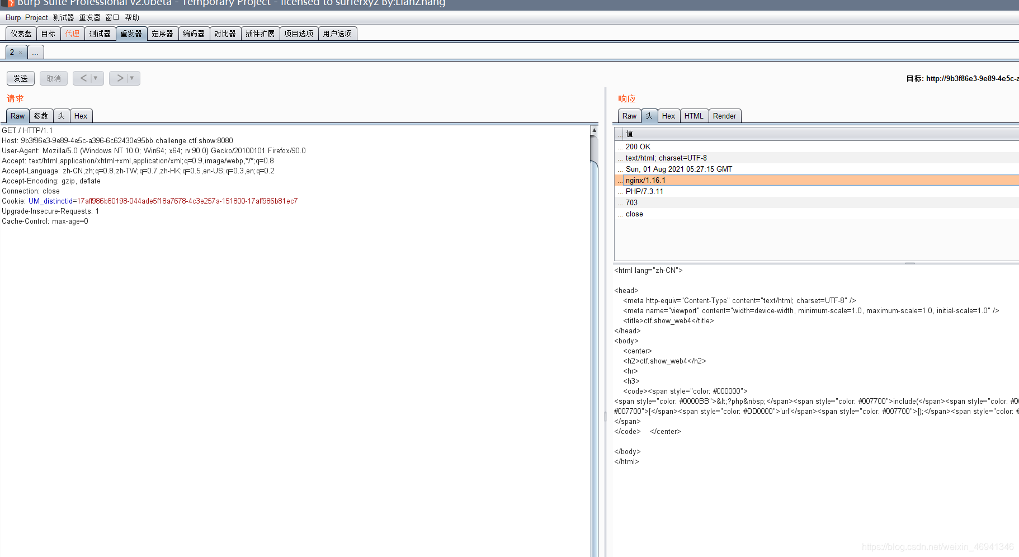Switch to the 仪表盘 tab
The width and height of the screenshot is (1019, 557).
point(21,34)
